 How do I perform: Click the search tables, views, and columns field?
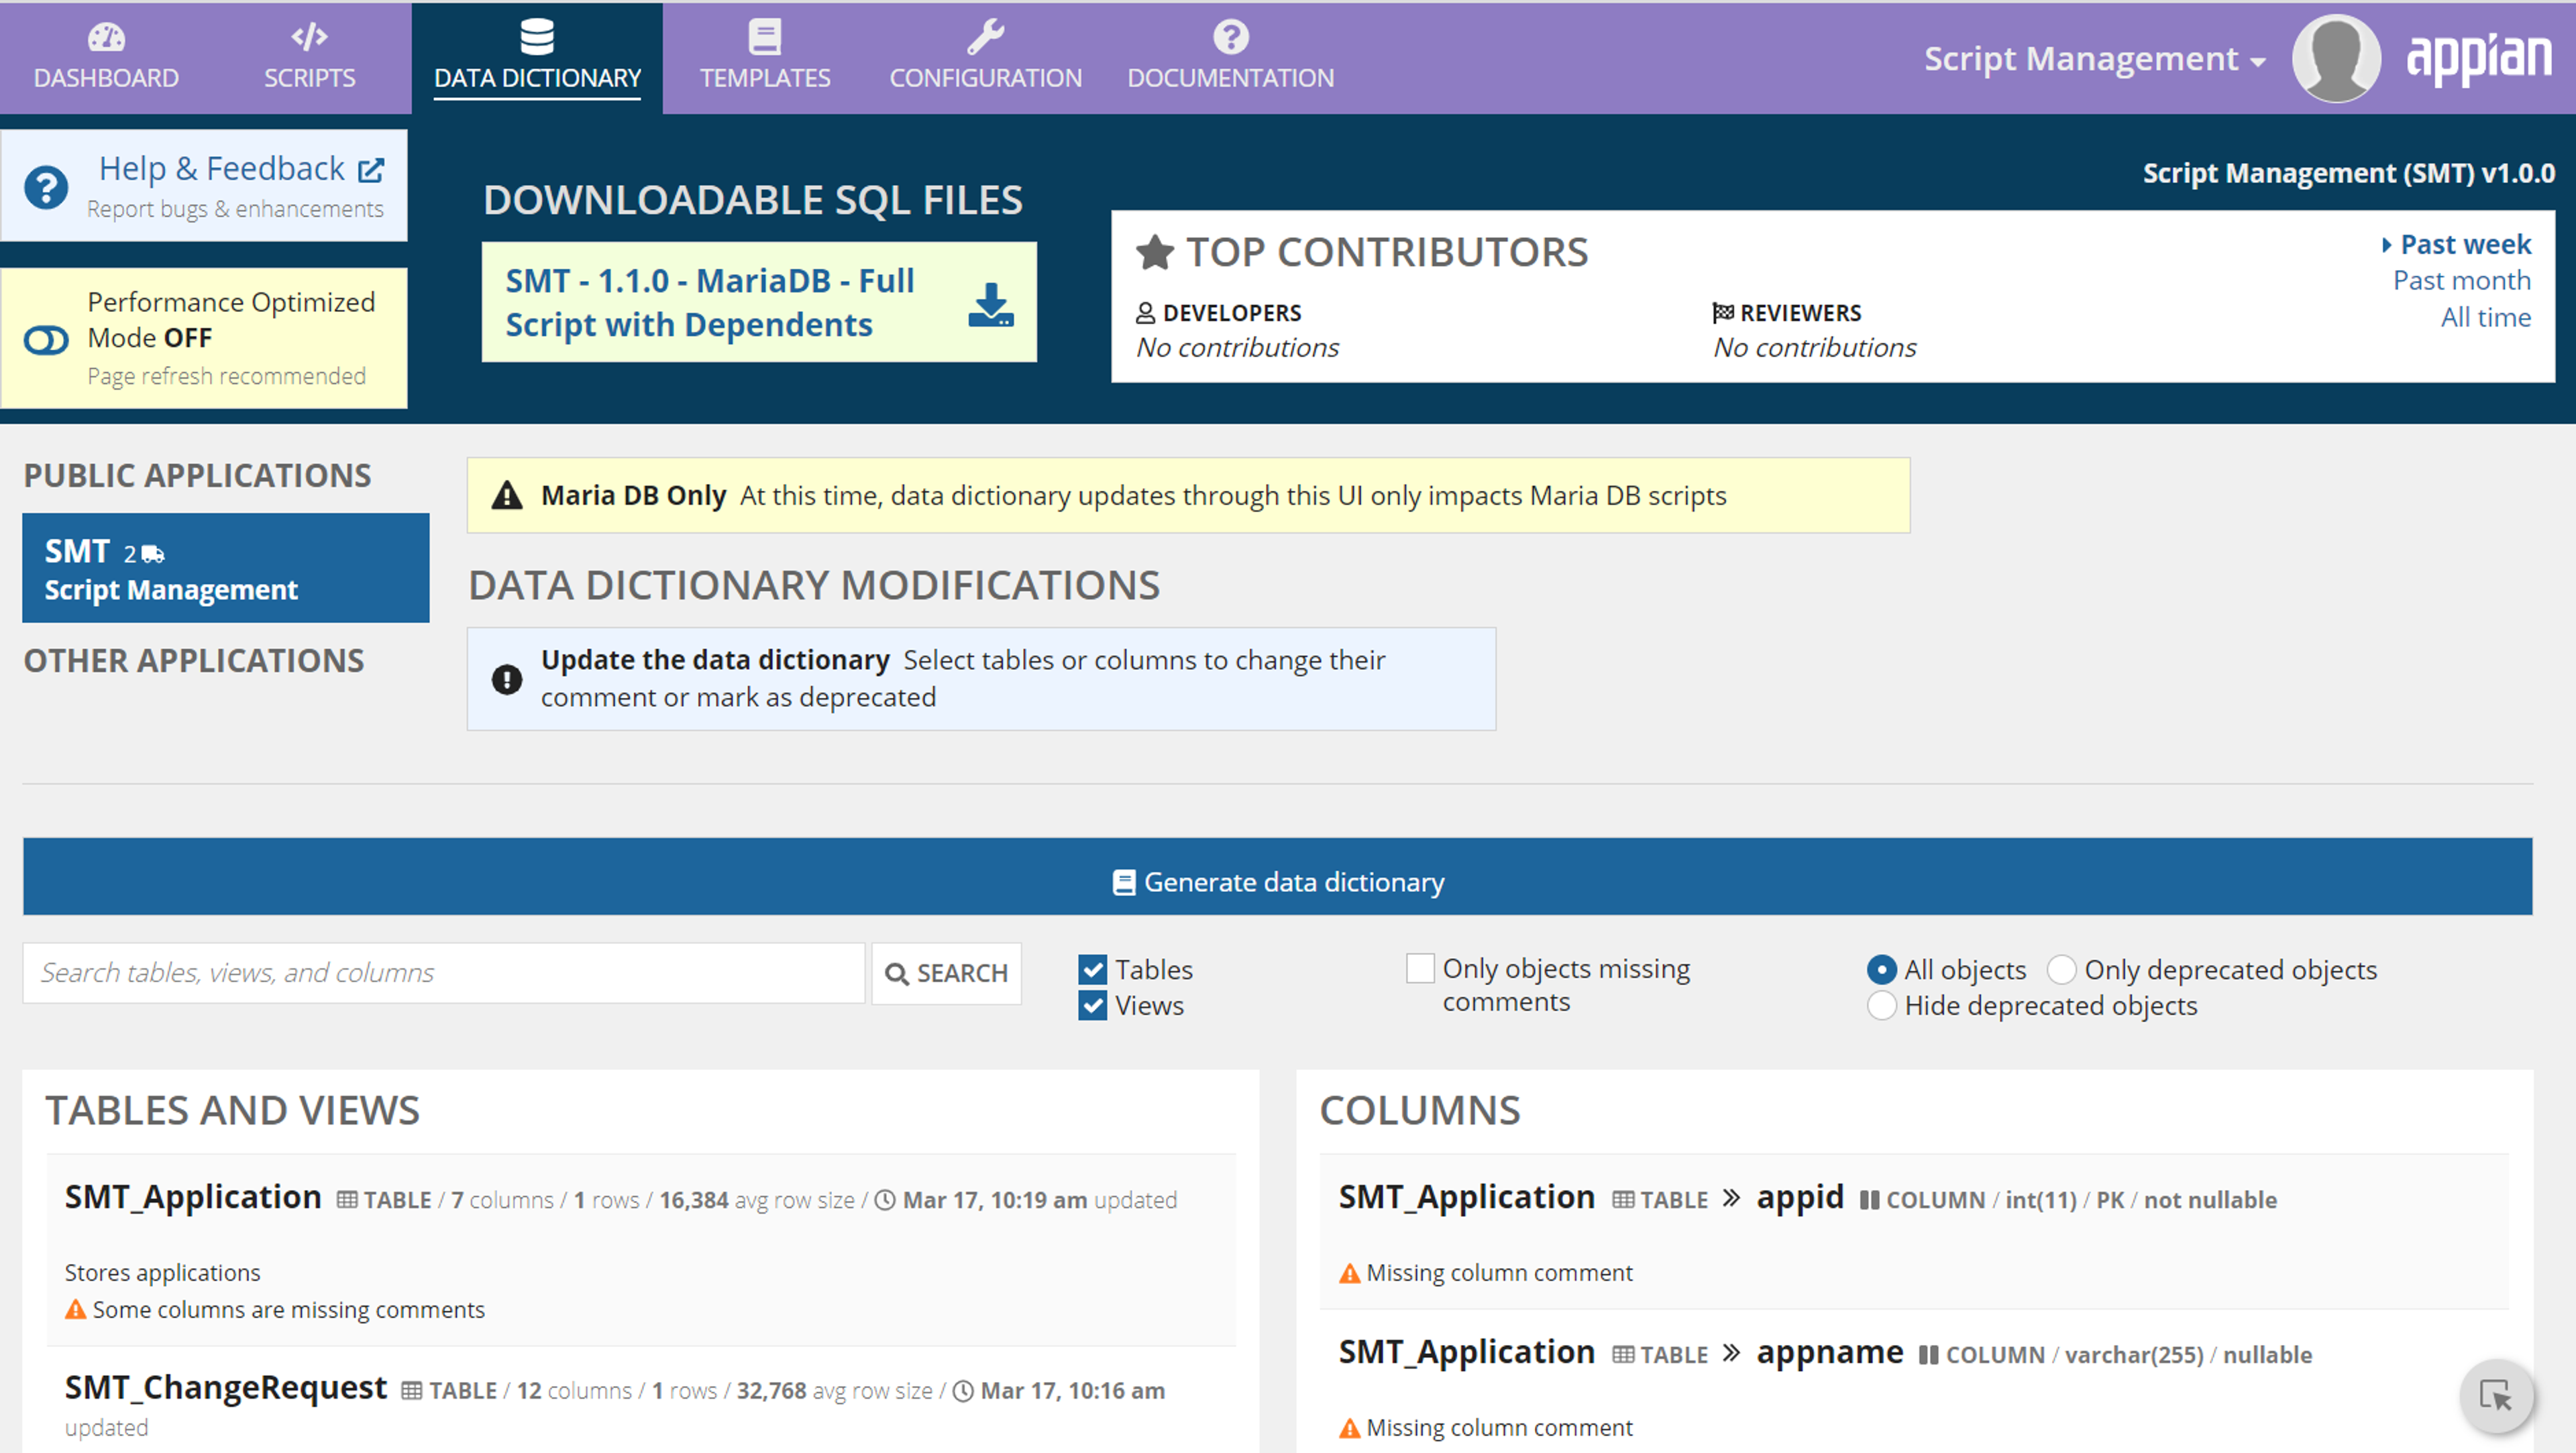pos(444,974)
